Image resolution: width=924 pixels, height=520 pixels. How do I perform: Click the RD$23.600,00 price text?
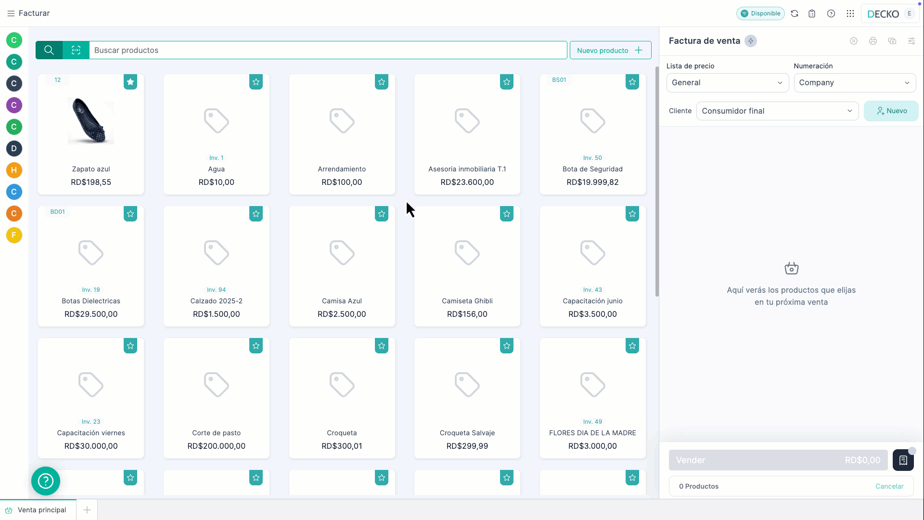[x=467, y=182]
